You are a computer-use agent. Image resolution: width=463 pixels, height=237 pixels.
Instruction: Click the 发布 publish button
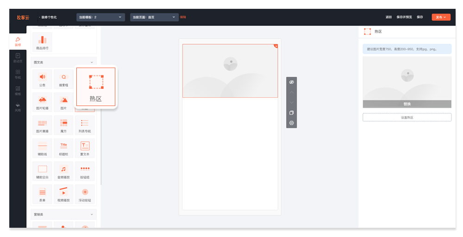441,17
